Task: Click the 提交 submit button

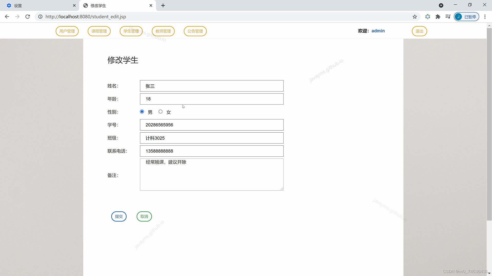Action: pyautogui.click(x=119, y=216)
